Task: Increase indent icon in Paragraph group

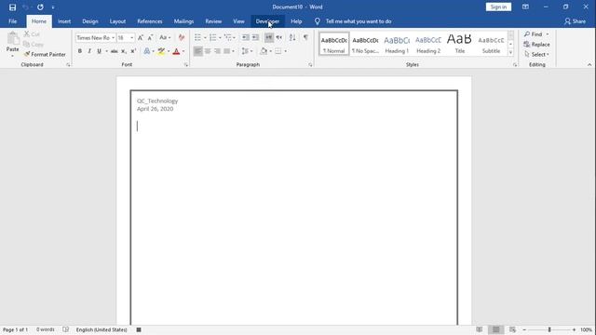Action: pyautogui.click(x=255, y=37)
